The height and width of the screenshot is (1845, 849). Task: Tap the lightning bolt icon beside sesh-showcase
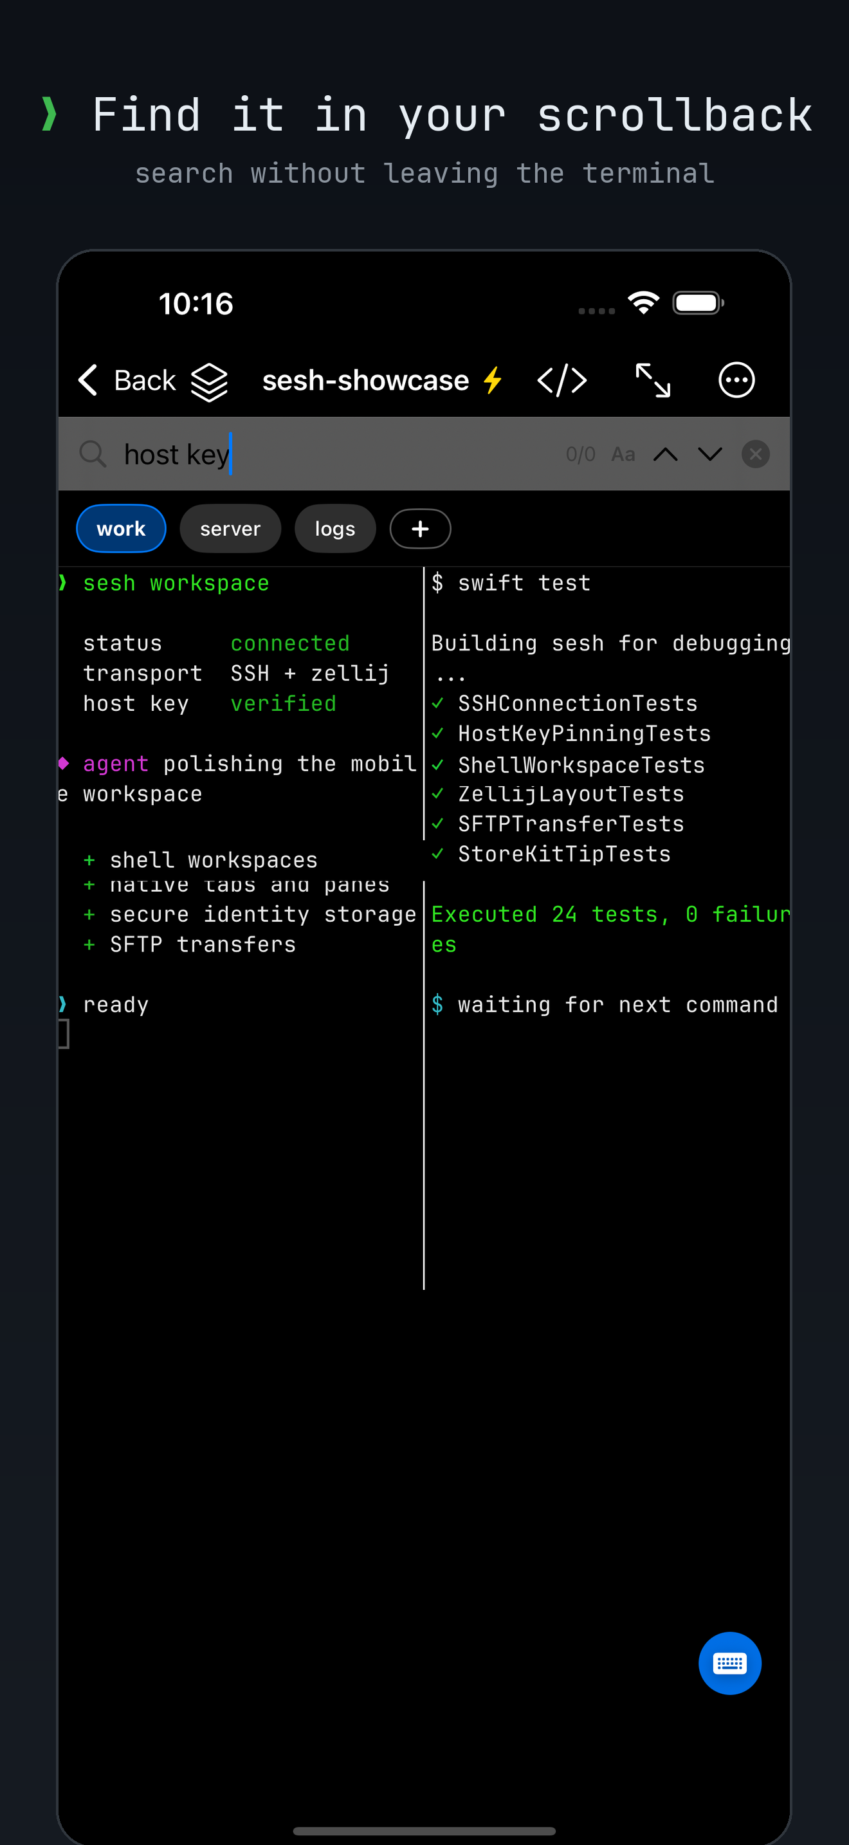493,380
